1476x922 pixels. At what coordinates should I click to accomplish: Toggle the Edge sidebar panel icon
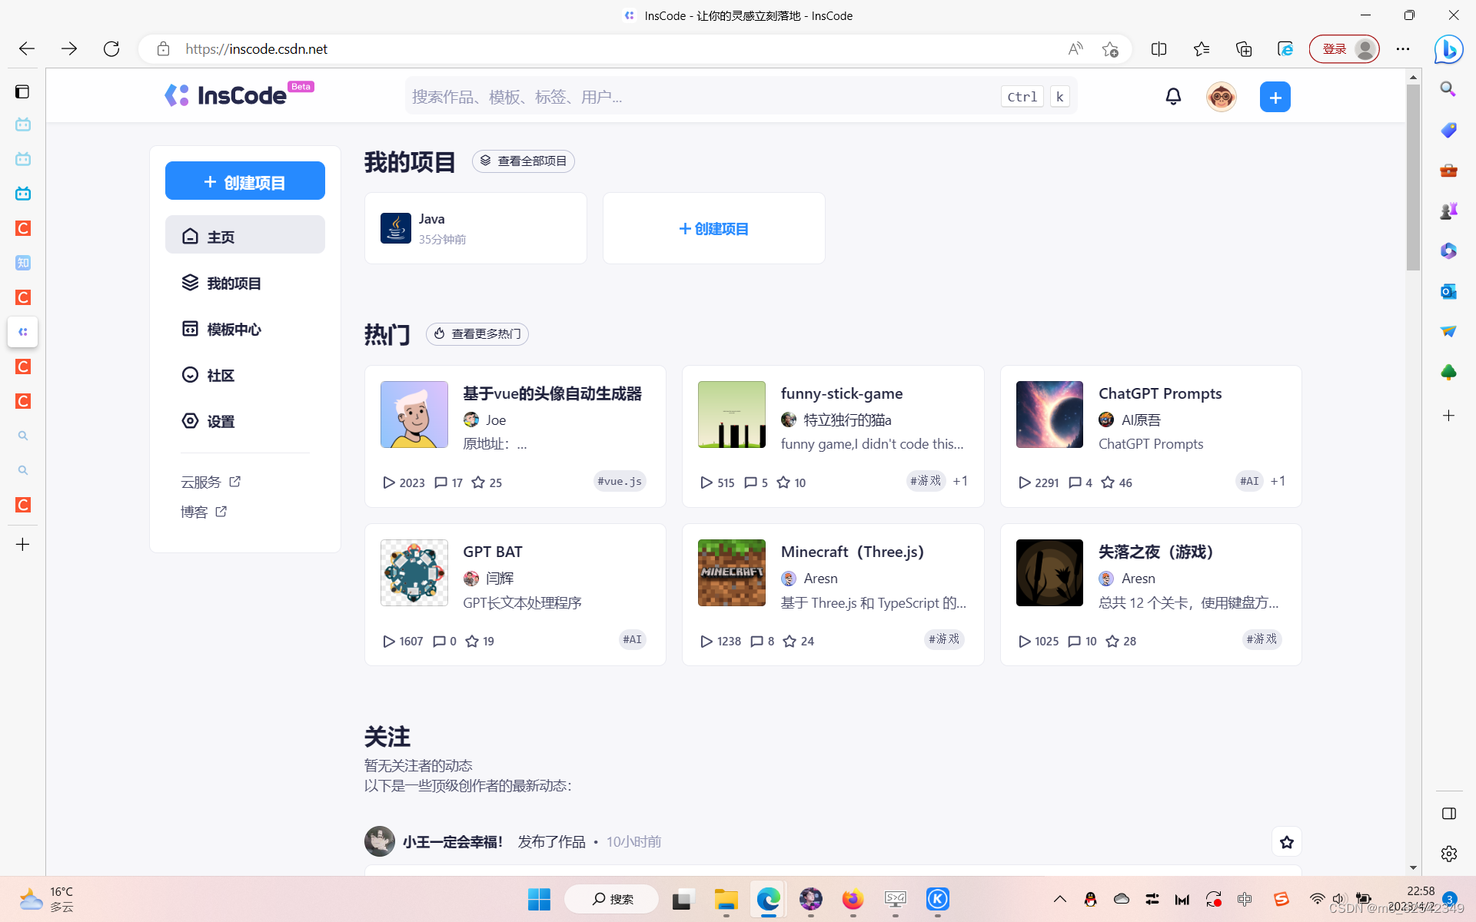pyautogui.click(x=1449, y=814)
